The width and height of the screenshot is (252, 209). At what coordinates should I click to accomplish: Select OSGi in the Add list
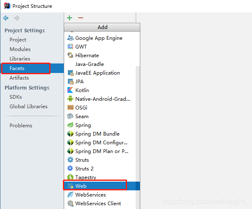(100, 107)
